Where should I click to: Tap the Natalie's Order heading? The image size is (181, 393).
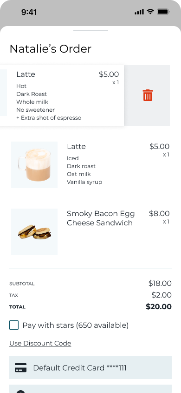(51, 48)
